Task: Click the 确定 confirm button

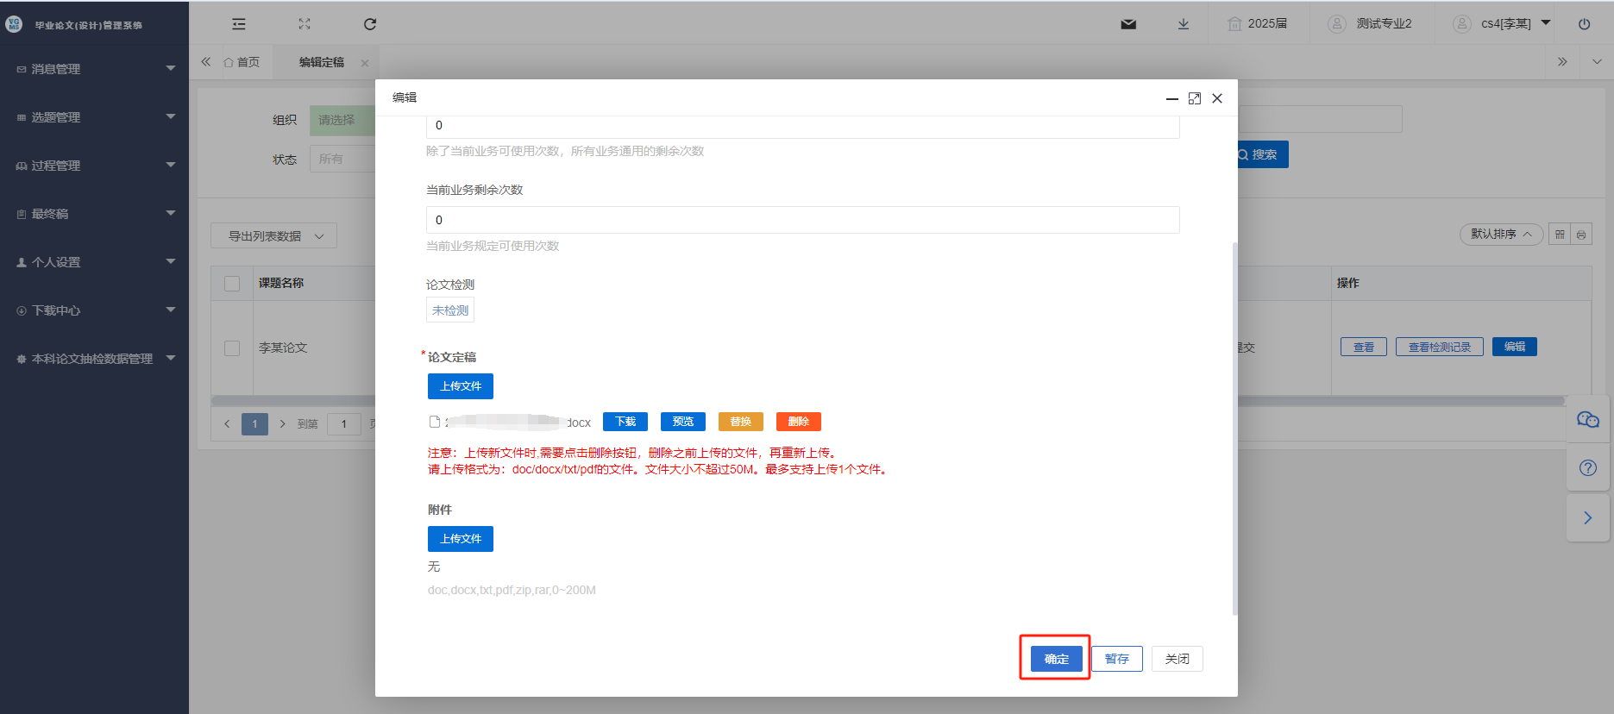Action: click(1057, 659)
